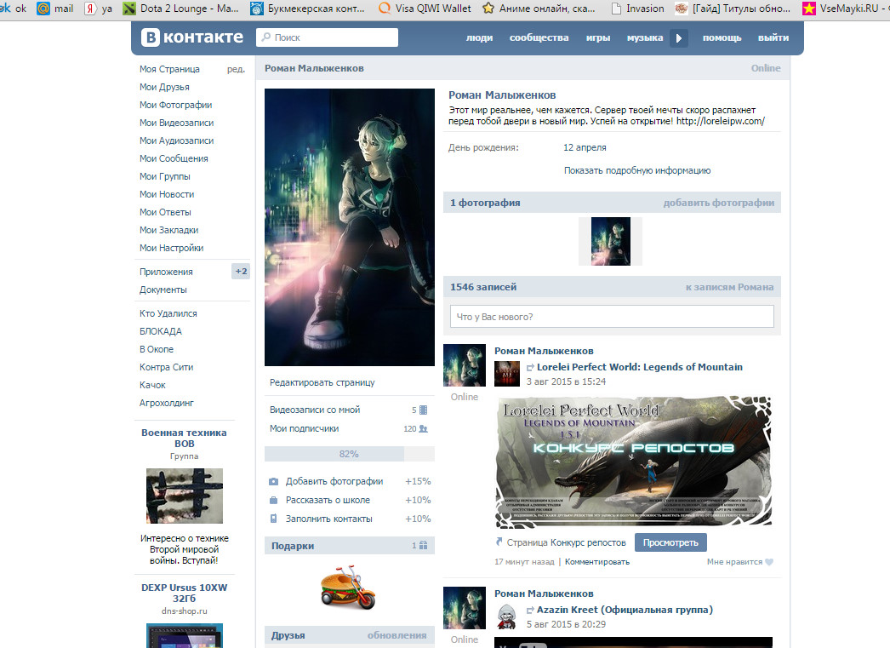Click the Военная техника ВОВ ad image

point(185,496)
